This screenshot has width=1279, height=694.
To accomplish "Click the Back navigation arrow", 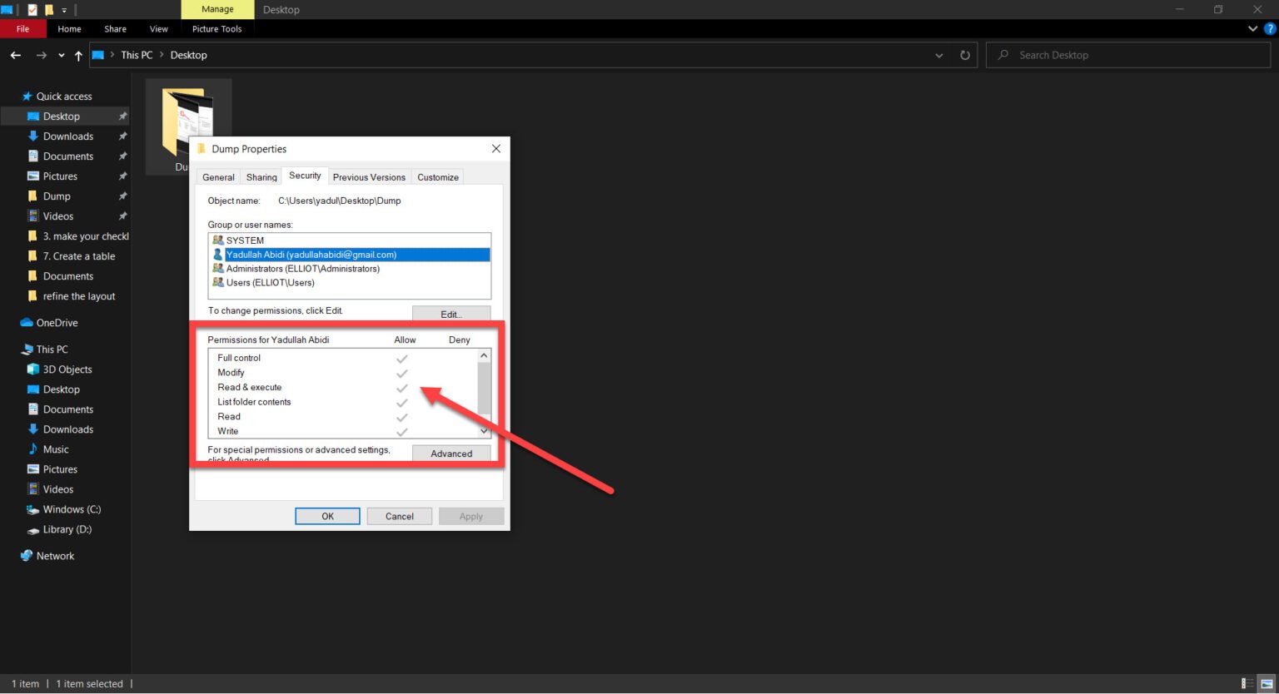I will 15,55.
